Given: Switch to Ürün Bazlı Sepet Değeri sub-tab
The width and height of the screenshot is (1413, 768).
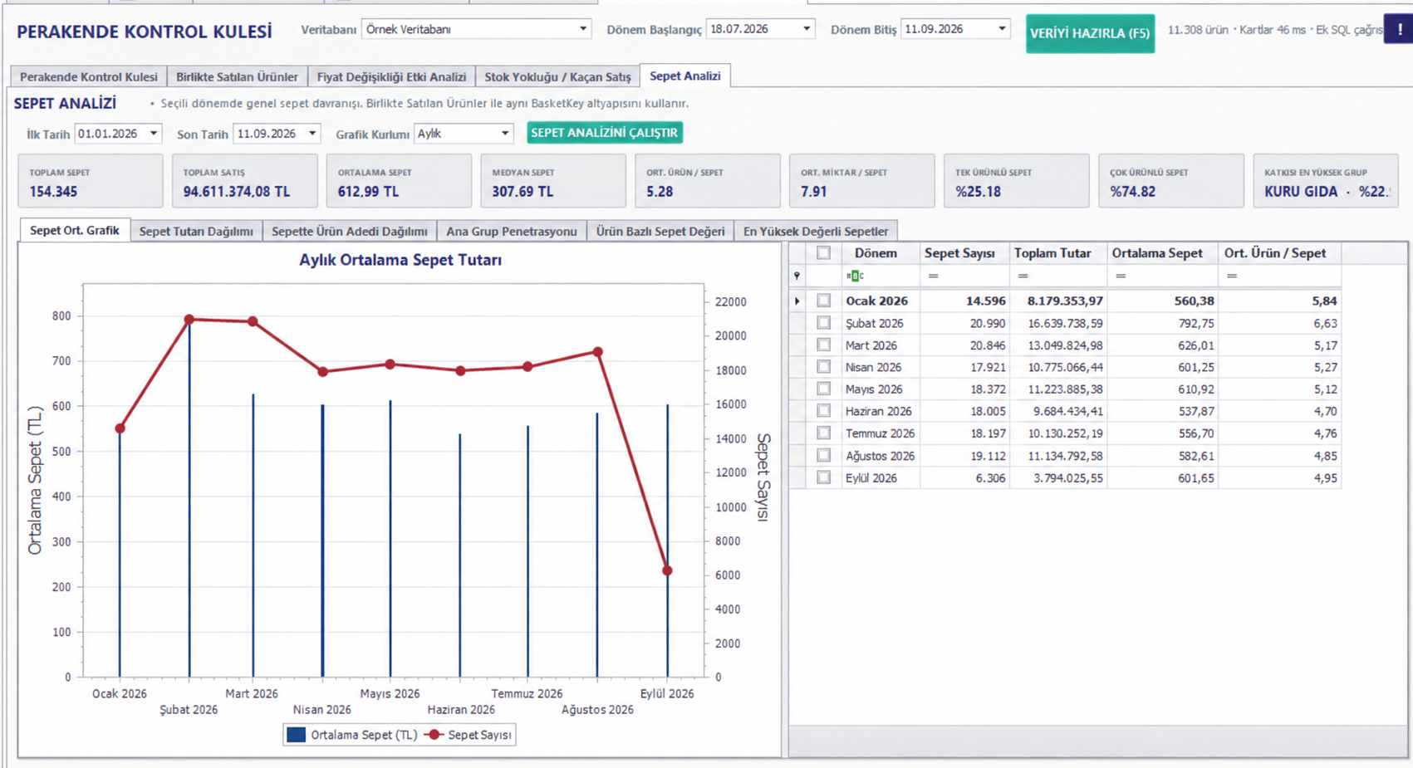Looking at the screenshot, I should coord(660,231).
